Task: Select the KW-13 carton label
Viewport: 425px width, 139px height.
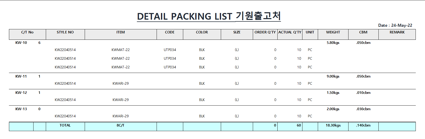Action: click(21, 109)
